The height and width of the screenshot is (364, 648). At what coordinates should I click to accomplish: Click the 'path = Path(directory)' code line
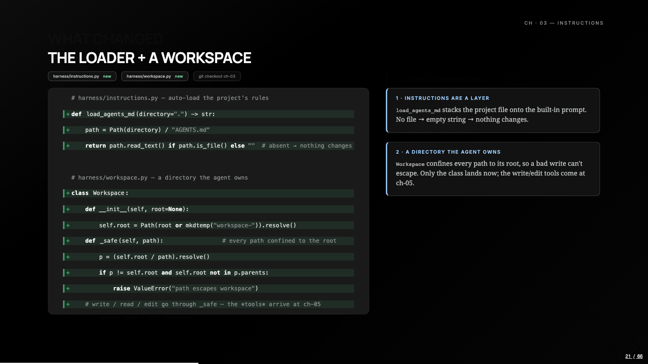[209, 130]
